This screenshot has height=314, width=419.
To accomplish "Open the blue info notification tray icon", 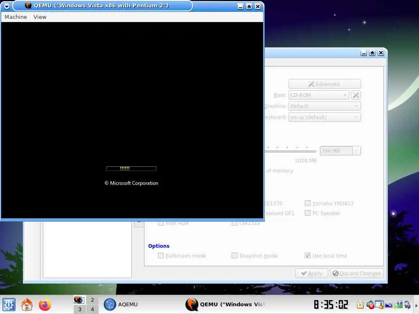I will pyautogui.click(x=399, y=304).
